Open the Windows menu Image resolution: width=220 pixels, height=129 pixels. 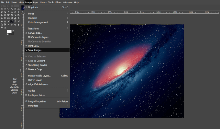(x=68, y=2)
